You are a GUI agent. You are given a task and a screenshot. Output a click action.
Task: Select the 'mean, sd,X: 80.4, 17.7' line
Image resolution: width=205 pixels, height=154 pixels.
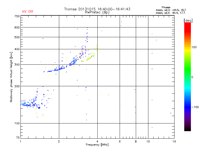pyautogui.click(x=170, y=13)
